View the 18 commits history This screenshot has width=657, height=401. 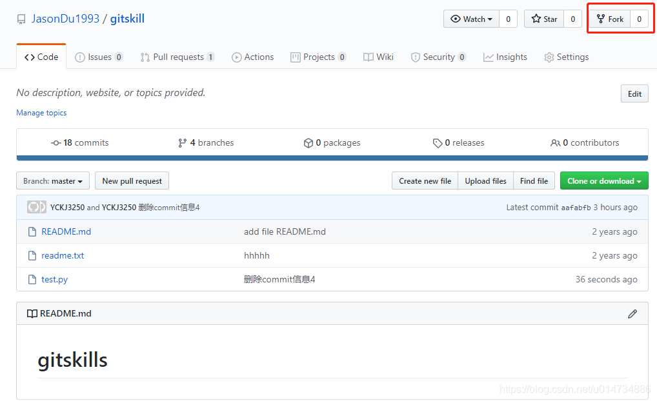(79, 142)
